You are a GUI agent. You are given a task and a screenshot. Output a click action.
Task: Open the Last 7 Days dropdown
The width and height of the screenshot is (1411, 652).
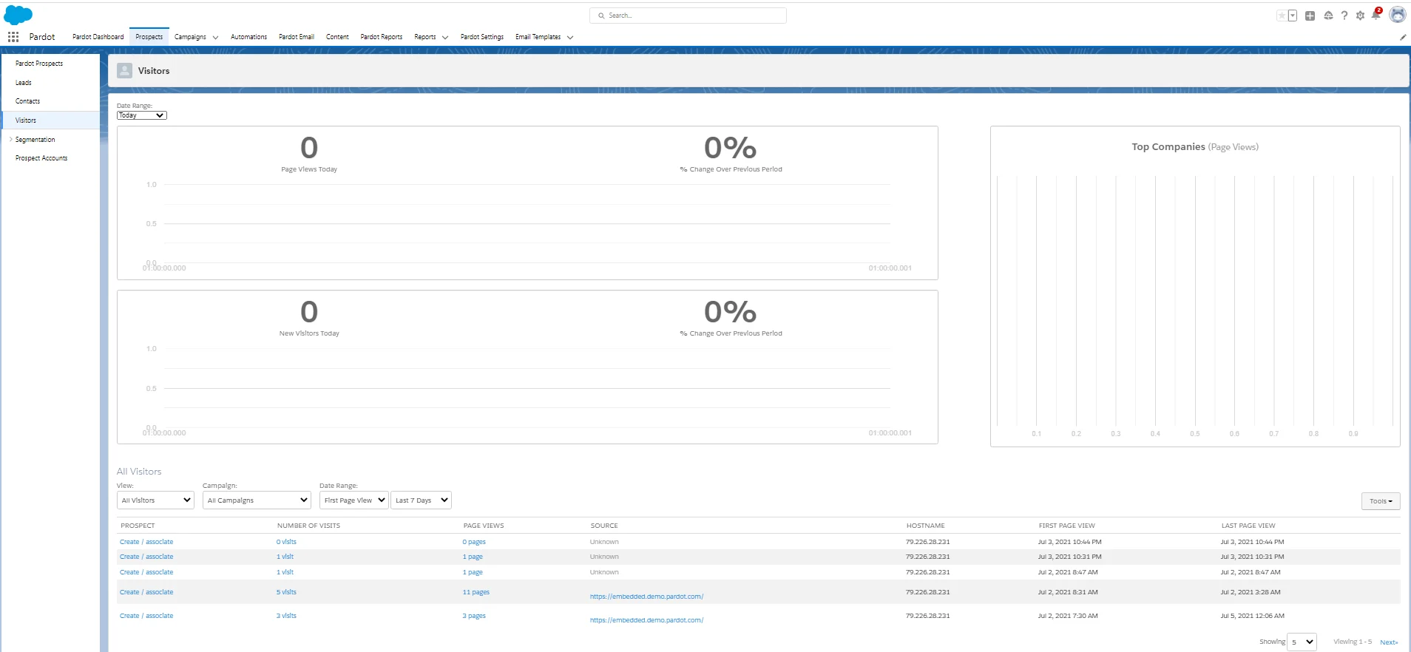pos(422,500)
